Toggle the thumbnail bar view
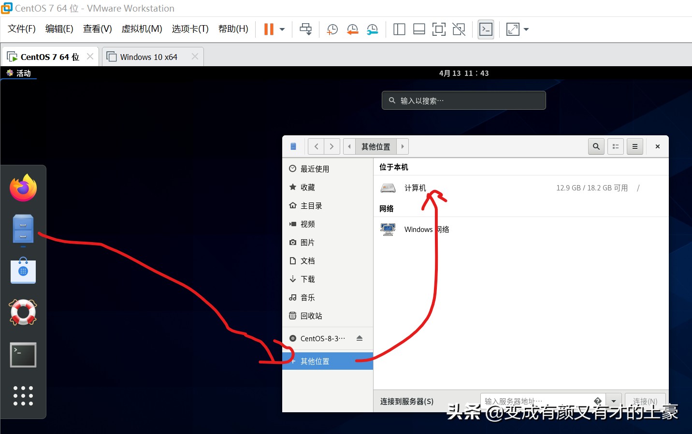Viewport: 692px width, 434px height. tap(419, 29)
